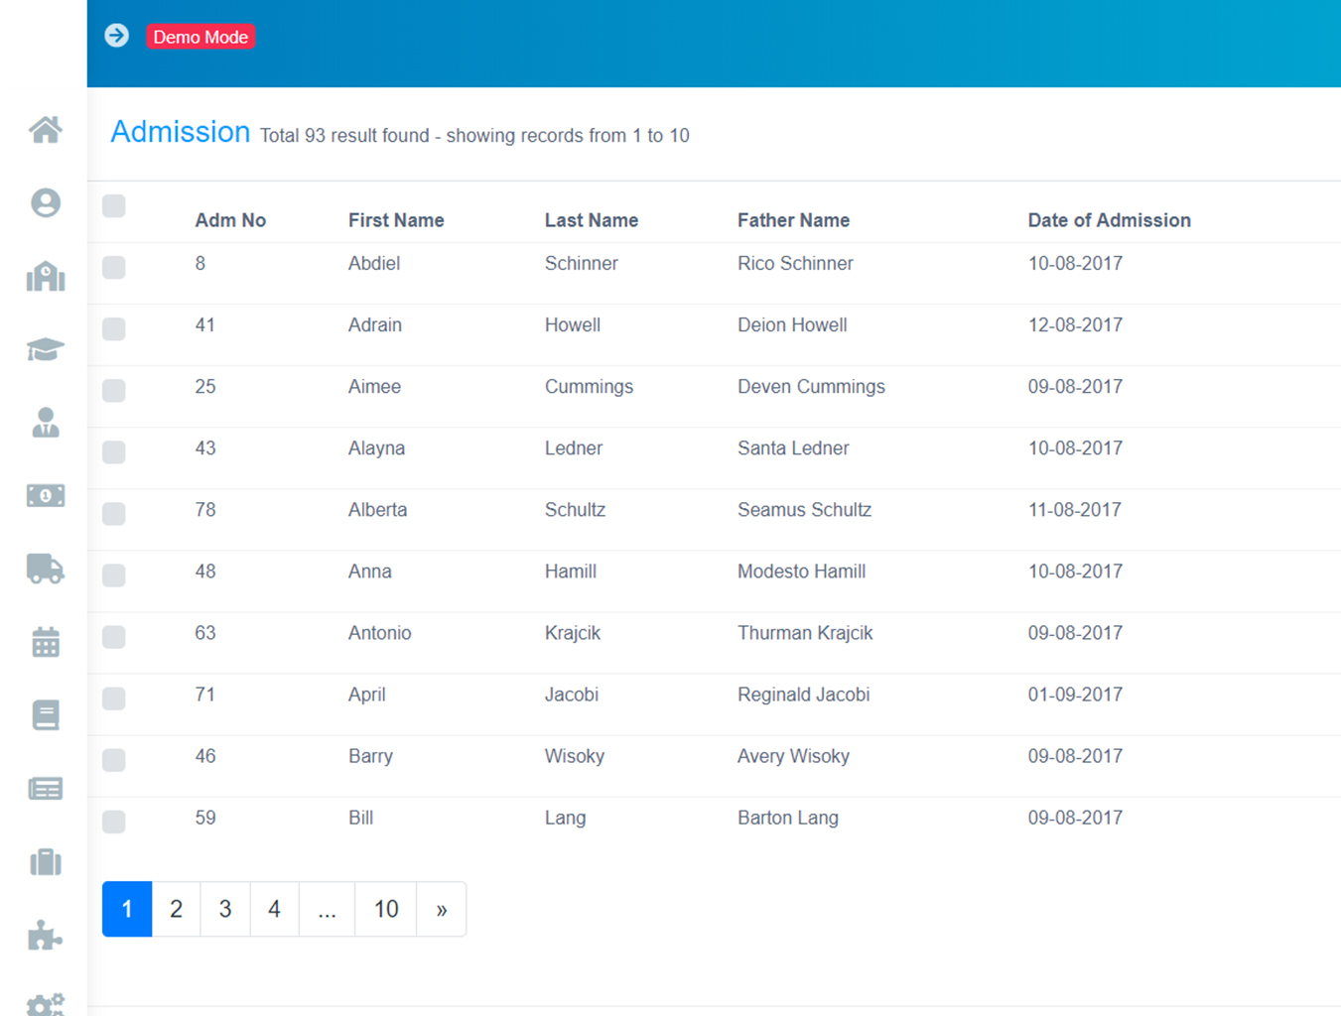
Task: Select page 4 in the pagination bar
Action: click(x=274, y=908)
